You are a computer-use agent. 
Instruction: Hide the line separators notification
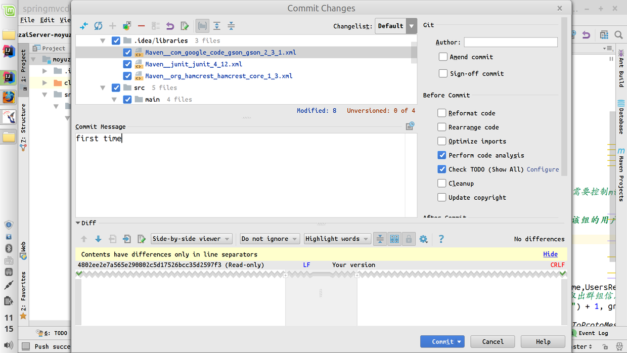(x=550, y=254)
